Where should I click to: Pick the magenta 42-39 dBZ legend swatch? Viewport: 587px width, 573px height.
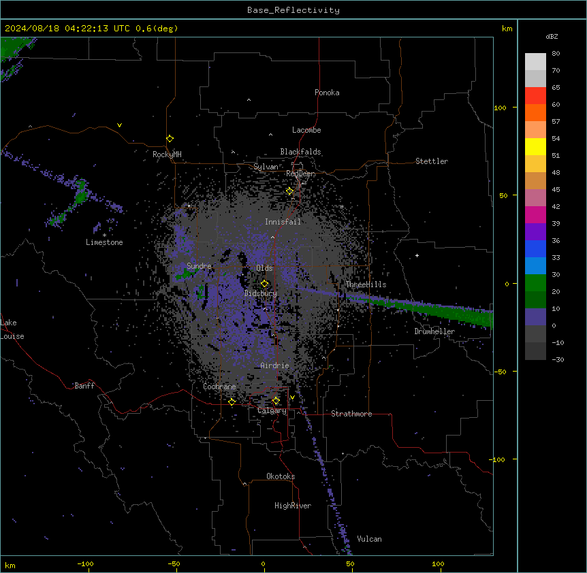(x=535, y=214)
